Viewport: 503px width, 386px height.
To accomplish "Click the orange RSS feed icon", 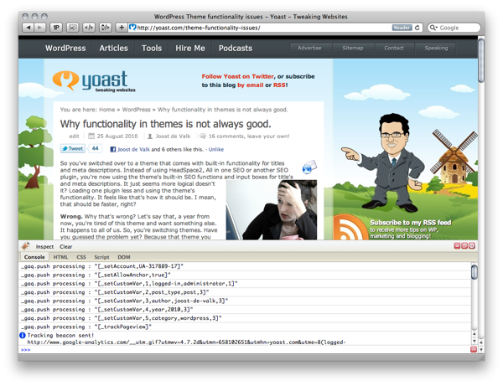I will tap(350, 228).
